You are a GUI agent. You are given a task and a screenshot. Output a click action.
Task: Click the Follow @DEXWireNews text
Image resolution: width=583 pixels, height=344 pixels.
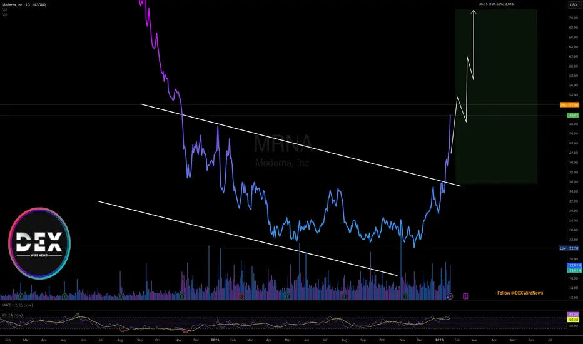tap(520, 293)
